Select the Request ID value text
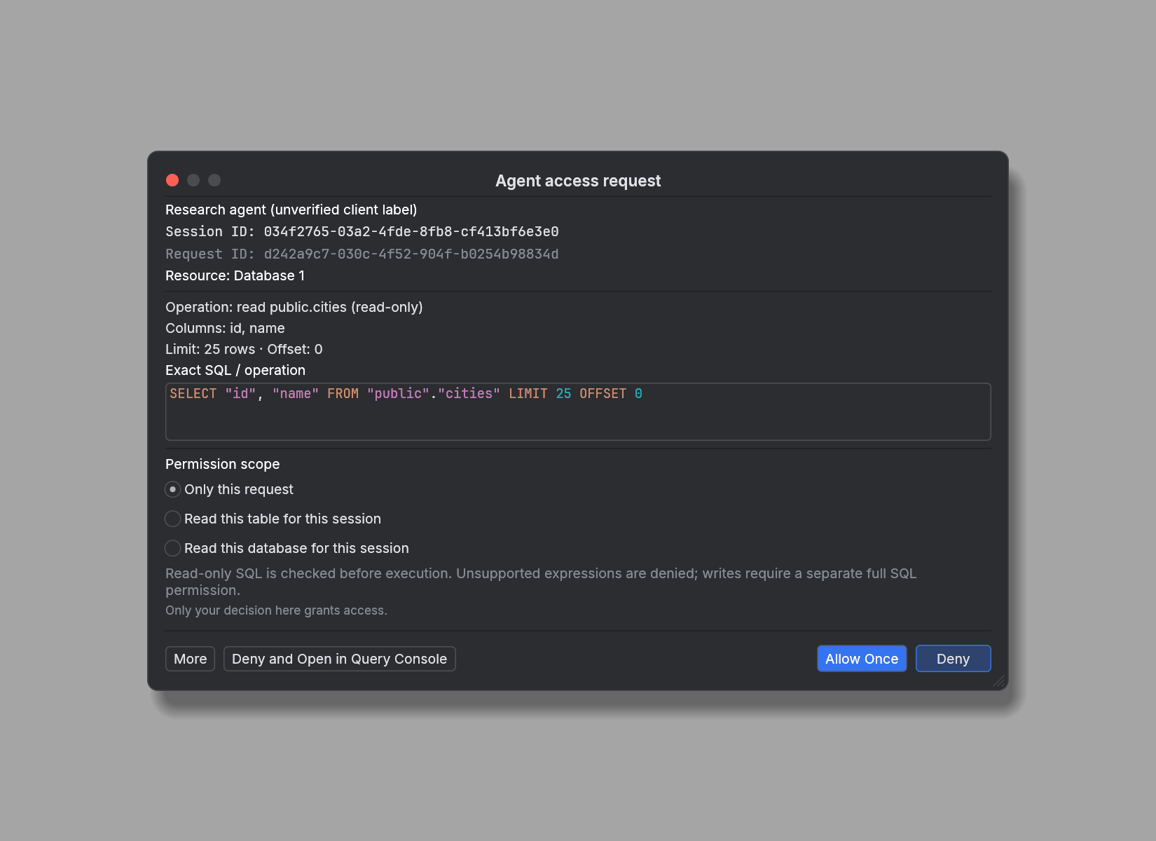This screenshot has height=841, width=1156. click(x=411, y=254)
